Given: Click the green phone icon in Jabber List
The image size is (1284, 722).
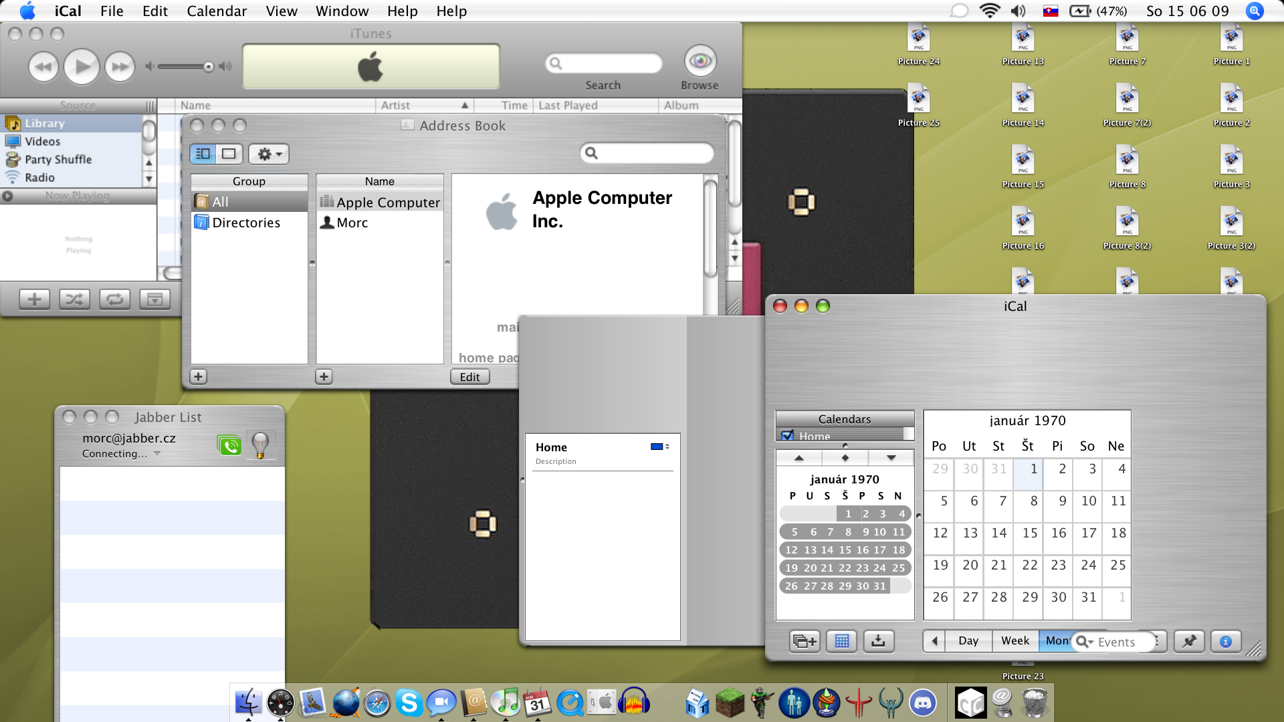Looking at the screenshot, I should pyautogui.click(x=229, y=445).
